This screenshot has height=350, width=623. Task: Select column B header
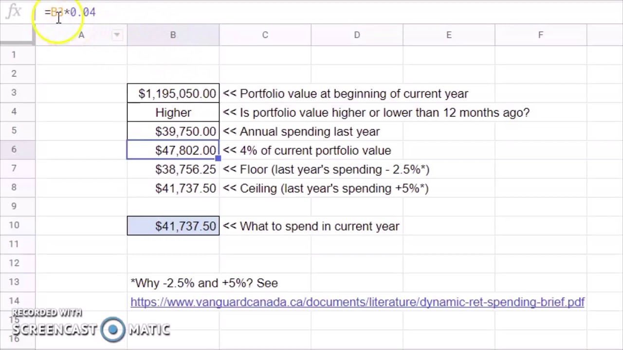173,35
